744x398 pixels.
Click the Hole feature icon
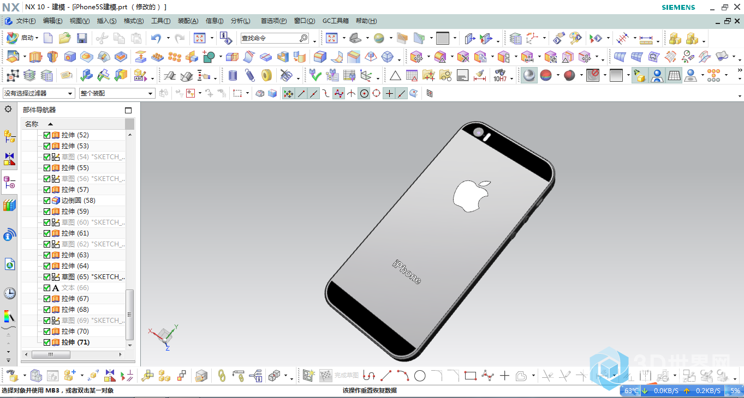pos(69,57)
